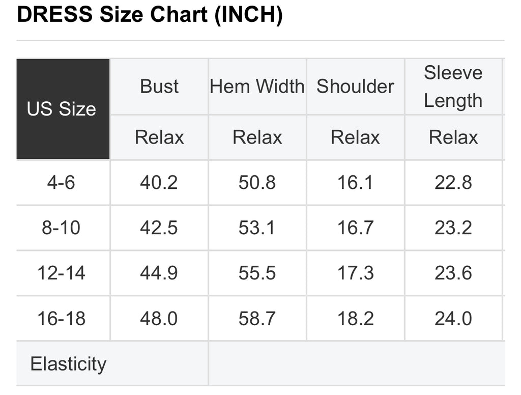Click the DRESS Size Chart (INCH) title
The height and width of the screenshot is (395, 521).
tap(150, 15)
